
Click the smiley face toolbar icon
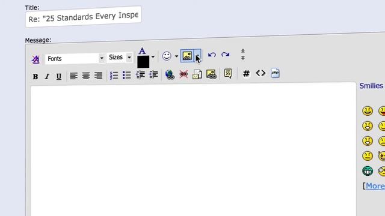point(167,56)
